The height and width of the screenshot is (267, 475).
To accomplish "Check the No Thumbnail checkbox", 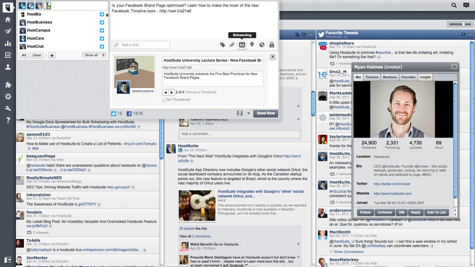I will (164, 100).
